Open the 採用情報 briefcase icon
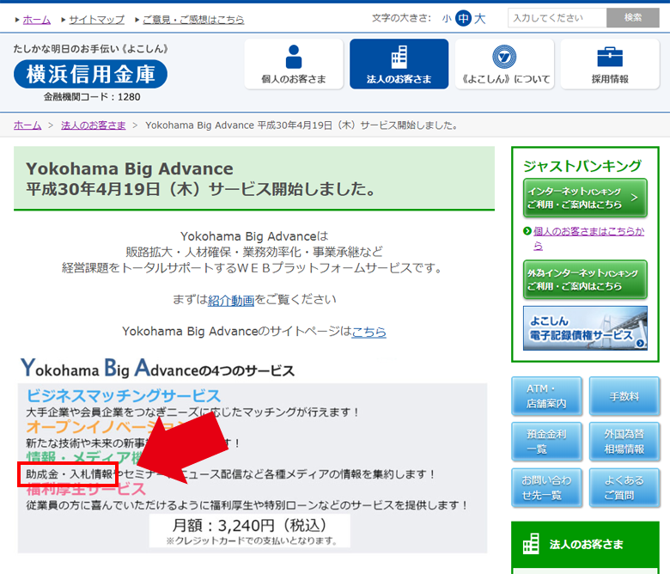 tap(610, 57)
